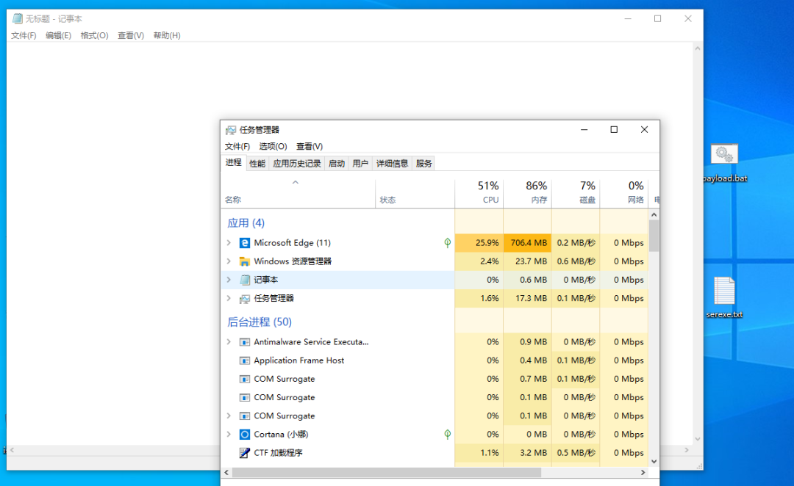Expand the Cortana (小娜) process row
The image size is (794, 486).
(x=229, y=435)
